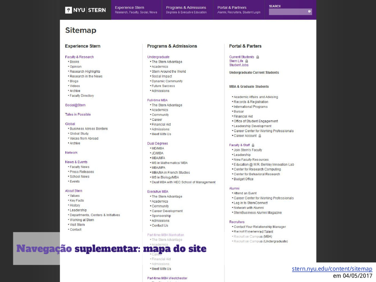Open the Blogs link
The width and height of the screenshot is (376, 282).
coord(74,81)
